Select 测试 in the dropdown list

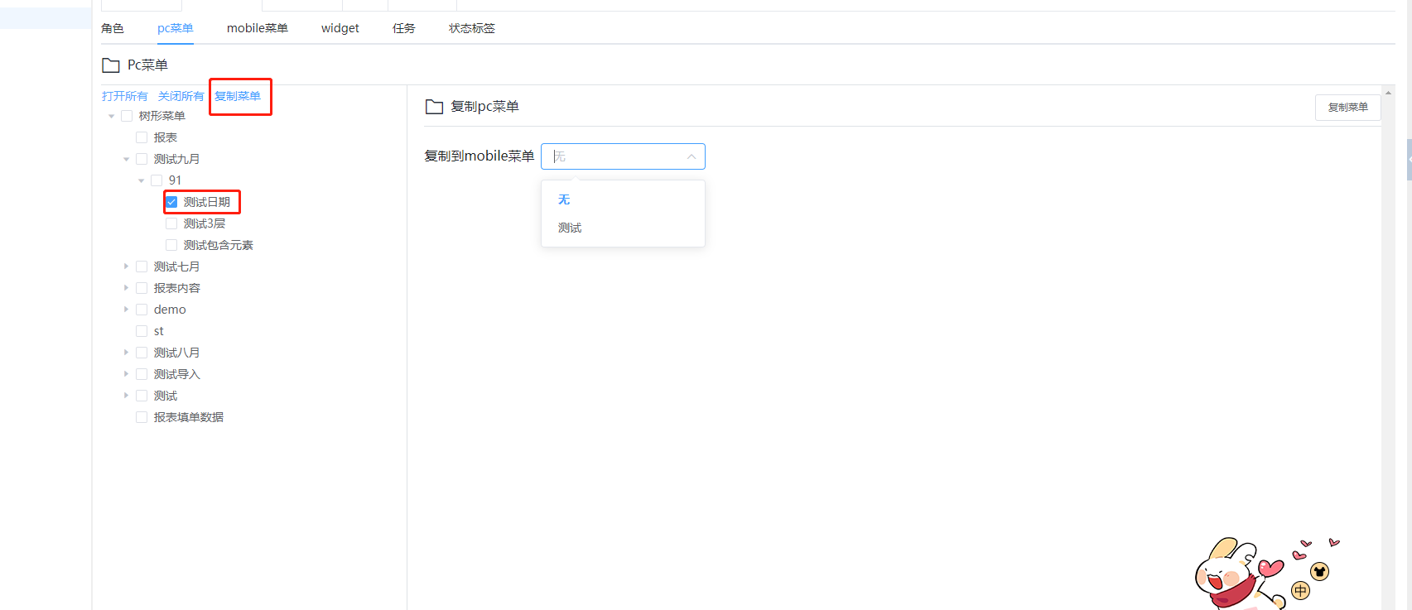(x=623, y=228)
